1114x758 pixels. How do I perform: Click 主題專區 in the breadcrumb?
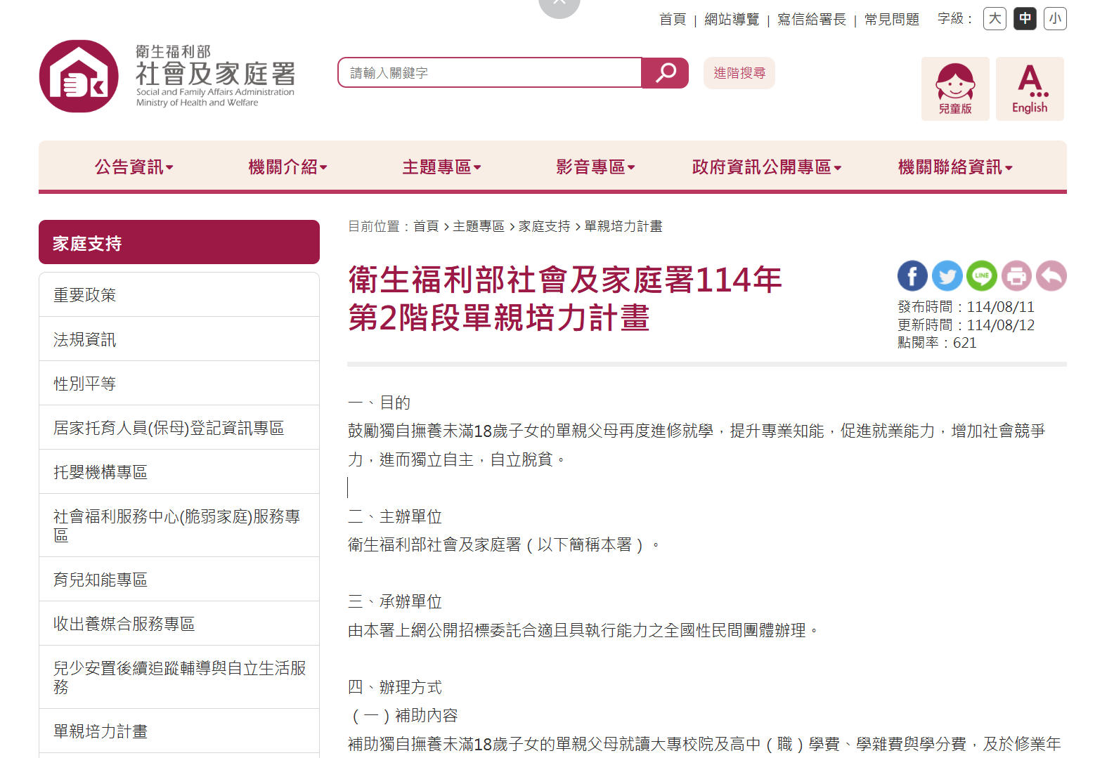point(479,226)
